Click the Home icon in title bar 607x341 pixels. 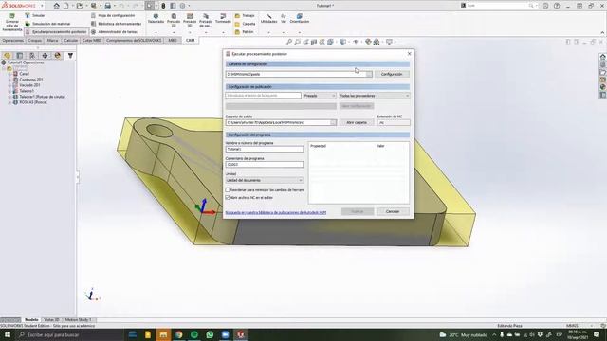point(57,6)
